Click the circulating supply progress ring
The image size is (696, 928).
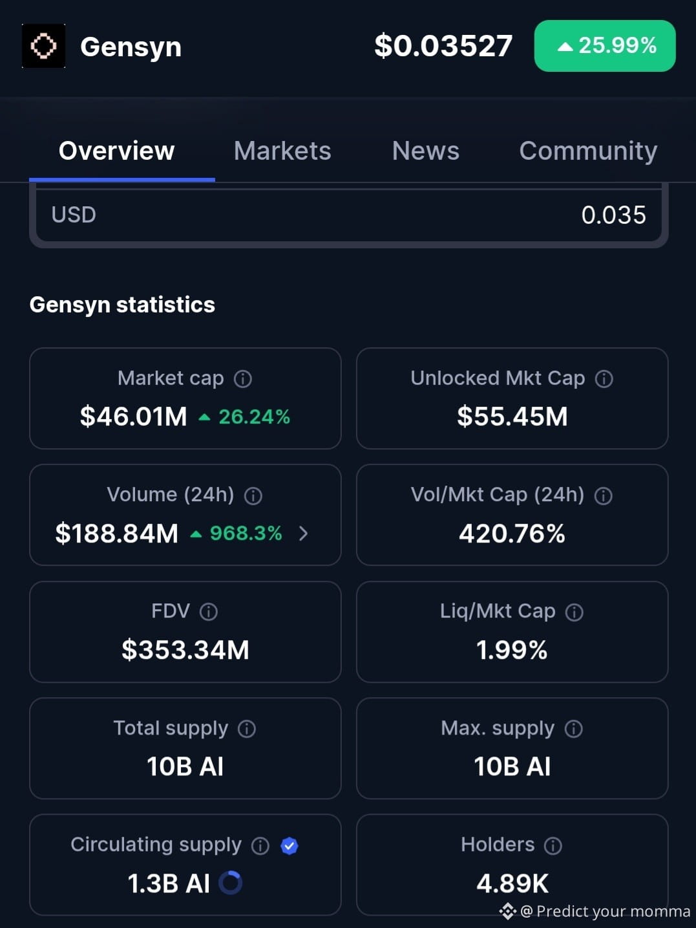click(231, 883)
